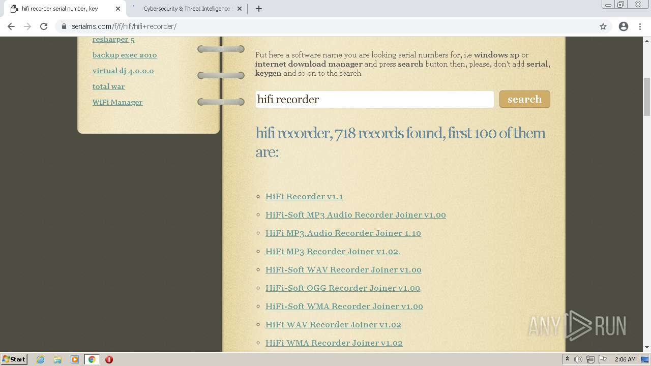Open the virtual dj 4.0.0.0 link
Image resolution: width=651 pixels, height=366 pixels.
[x=123, y=71]
